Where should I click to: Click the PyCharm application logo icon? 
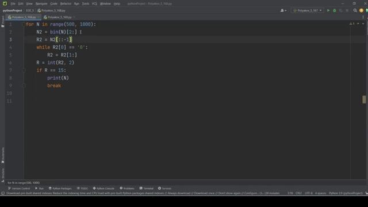5,3
